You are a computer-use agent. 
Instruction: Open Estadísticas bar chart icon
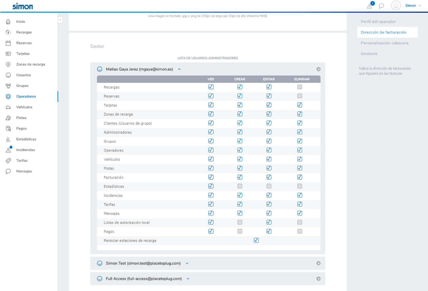[x=8, y=139]
